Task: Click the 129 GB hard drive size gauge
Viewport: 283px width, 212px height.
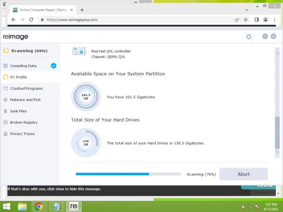Action: point(86,143)
